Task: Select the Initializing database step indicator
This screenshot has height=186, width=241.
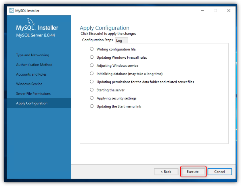Action: coord(92,73)
